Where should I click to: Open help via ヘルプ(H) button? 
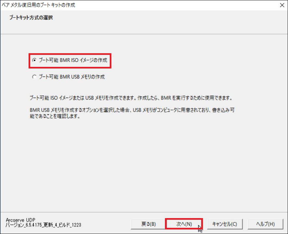click(x=265, y=224)
